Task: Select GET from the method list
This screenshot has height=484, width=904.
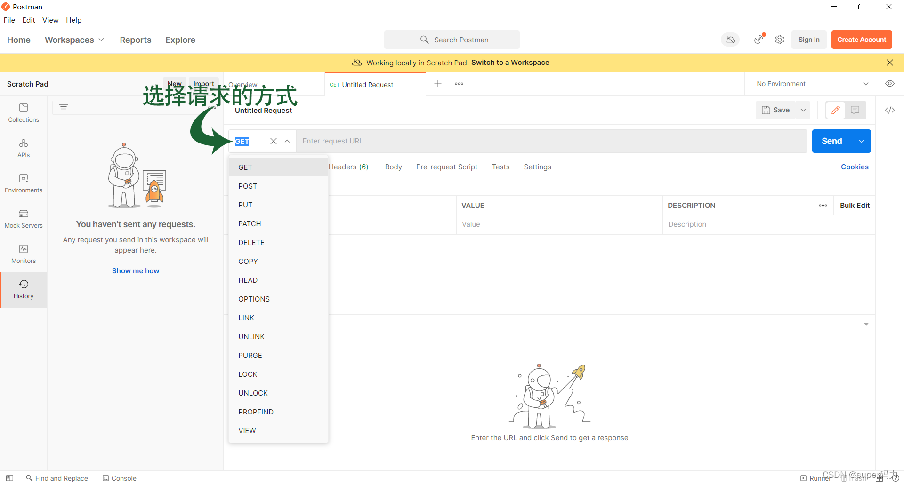Action: point(278,167)
